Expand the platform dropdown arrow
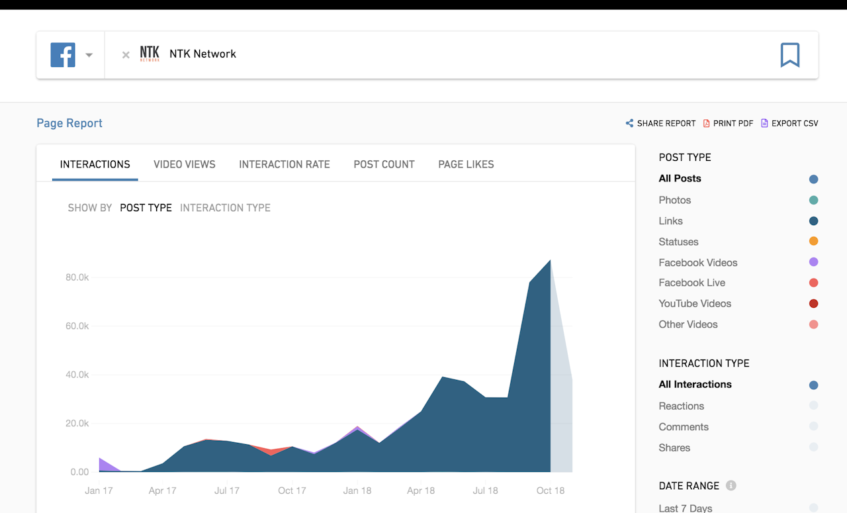 (89, 55)
